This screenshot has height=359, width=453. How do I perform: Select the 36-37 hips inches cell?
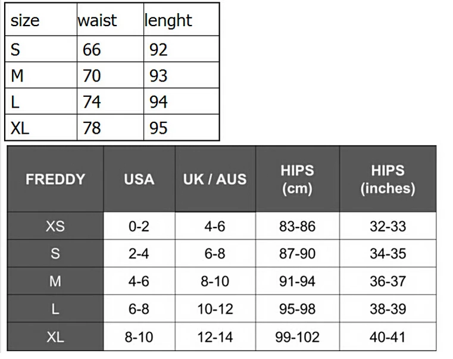[x=388, y=281]
